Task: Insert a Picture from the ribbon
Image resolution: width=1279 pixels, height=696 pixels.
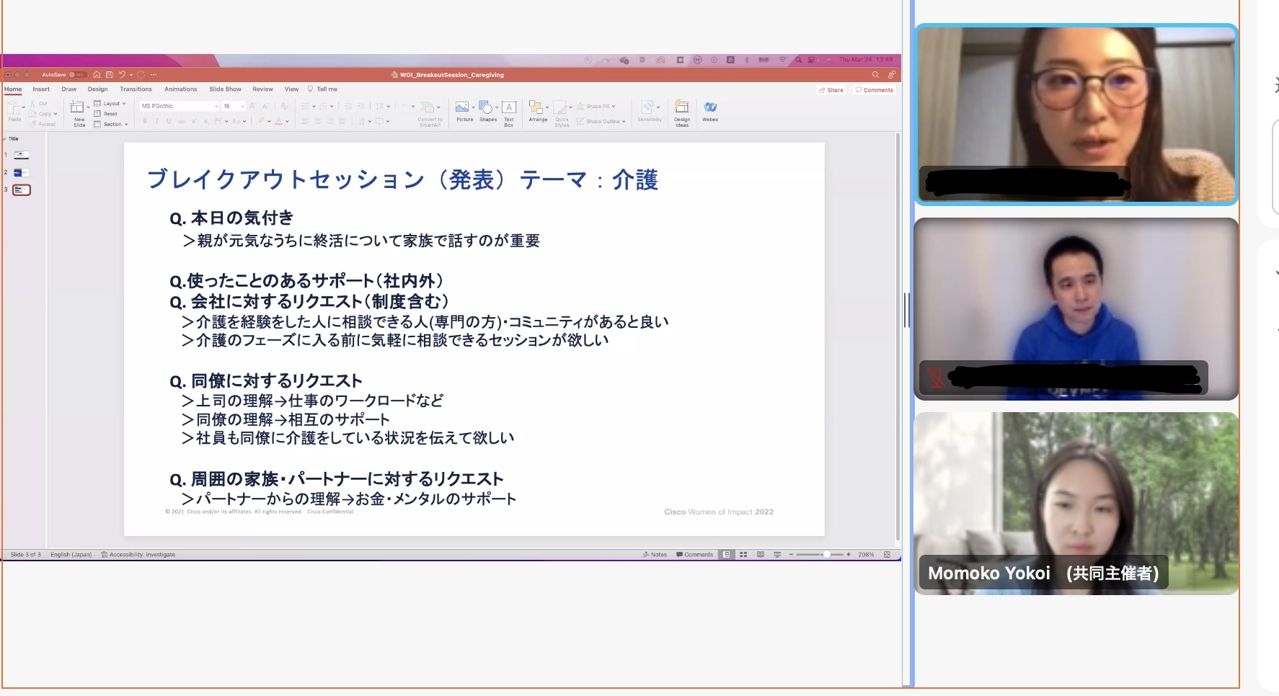Action: pos(463,108)
